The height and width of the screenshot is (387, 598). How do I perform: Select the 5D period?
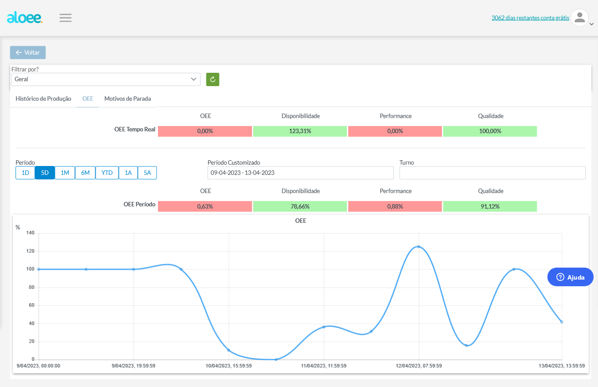45,173
